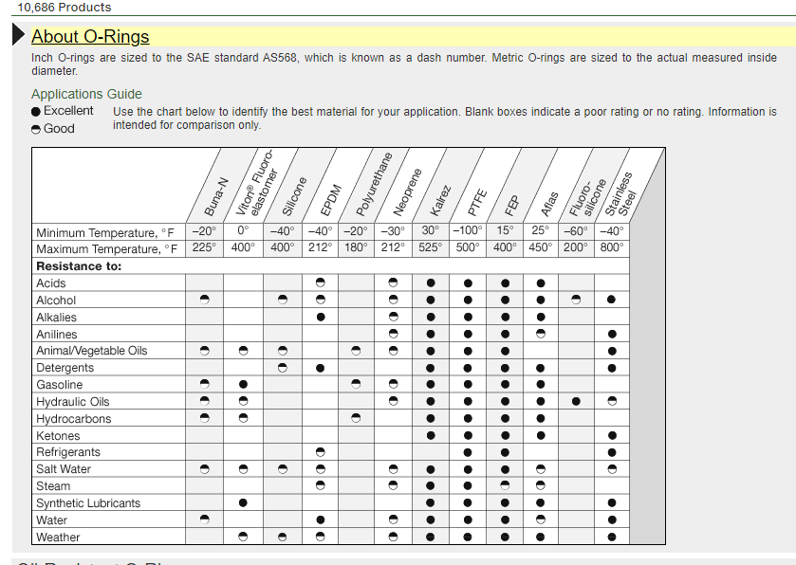
Task: Click the 'Minimum Temperature, °F' row label
Action: (x=104, y=233)
